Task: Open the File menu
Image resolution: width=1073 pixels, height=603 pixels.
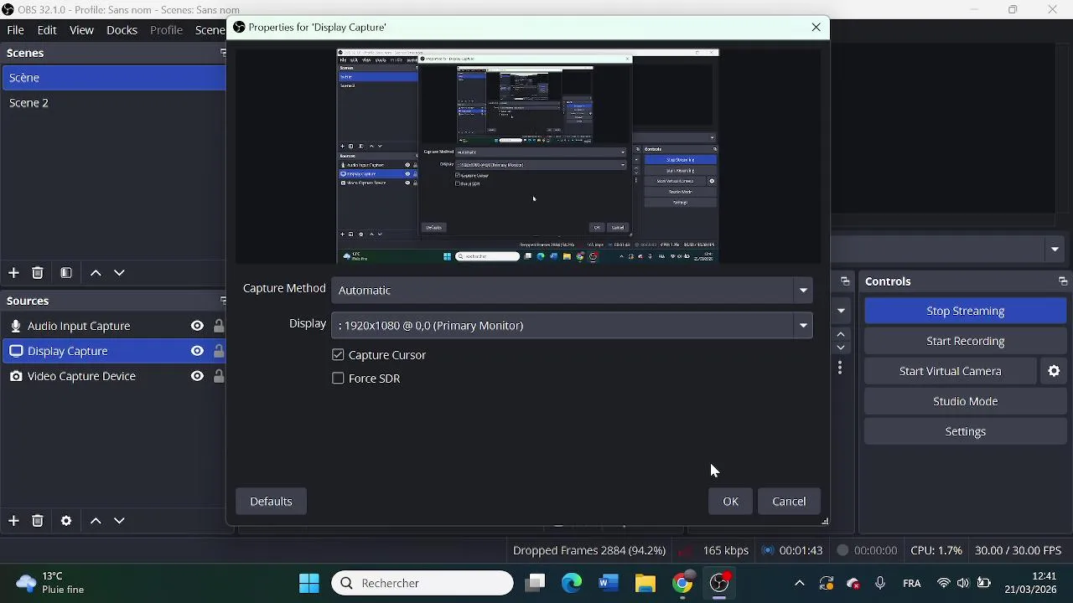Action: coord(15,30)
